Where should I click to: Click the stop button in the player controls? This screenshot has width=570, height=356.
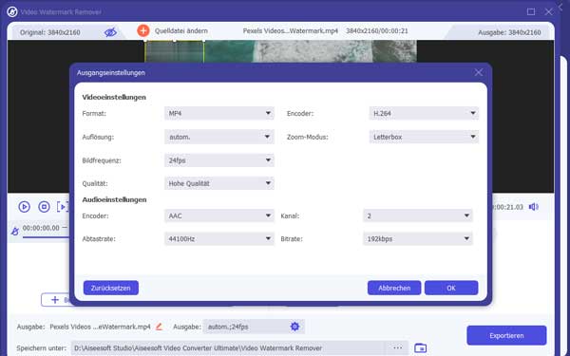[x=44, y=207]
